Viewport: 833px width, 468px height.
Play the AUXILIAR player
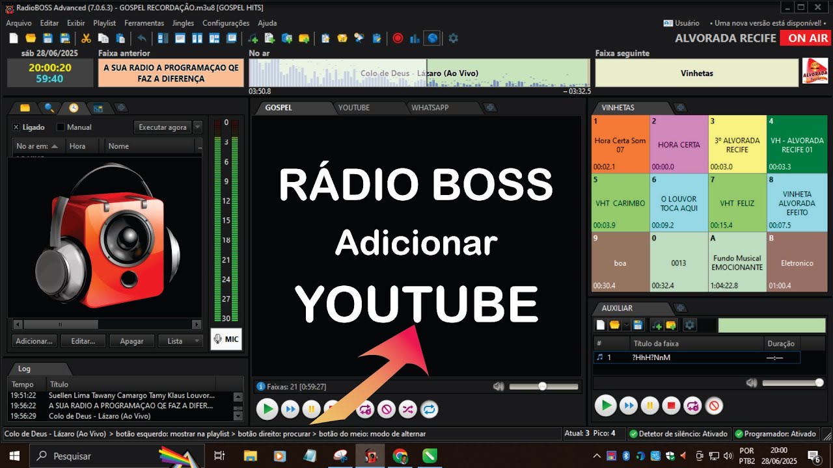tap(606, 406)
